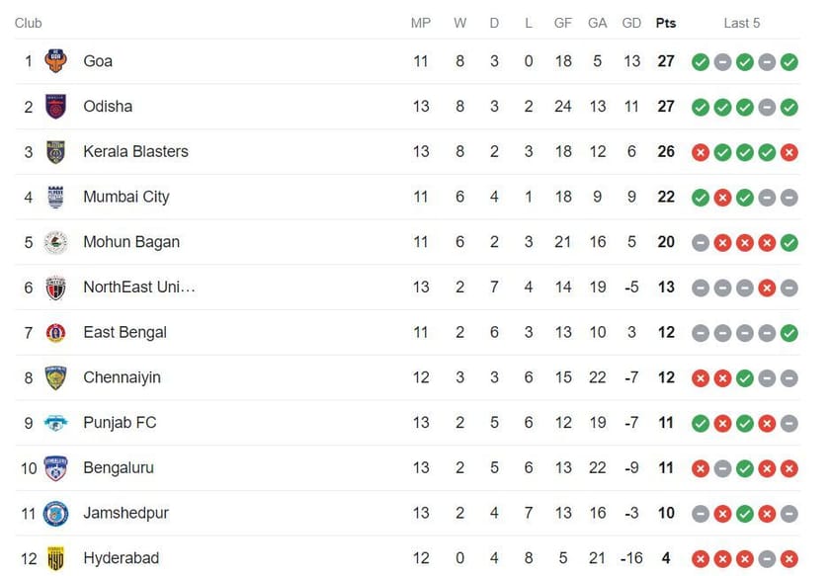Select the Odisha club logo

55,107
